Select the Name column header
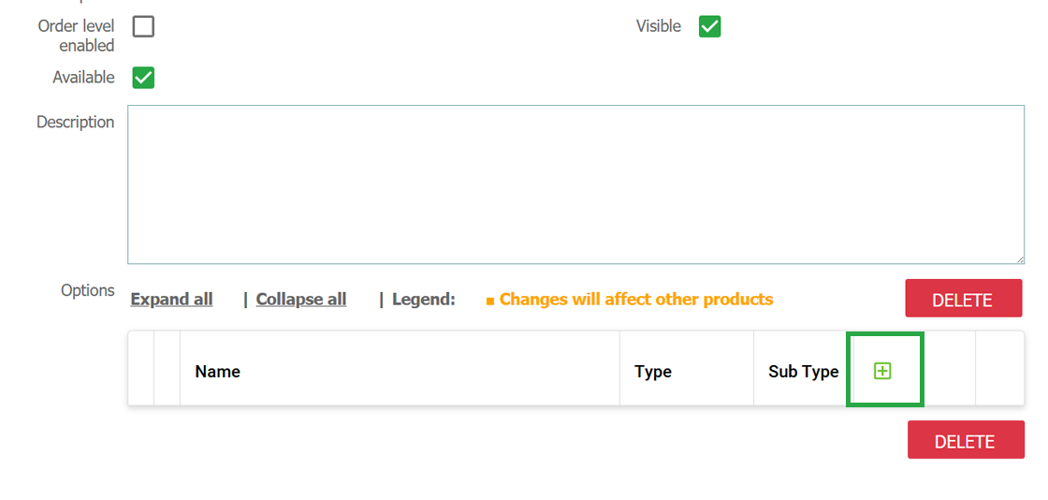 217,372
